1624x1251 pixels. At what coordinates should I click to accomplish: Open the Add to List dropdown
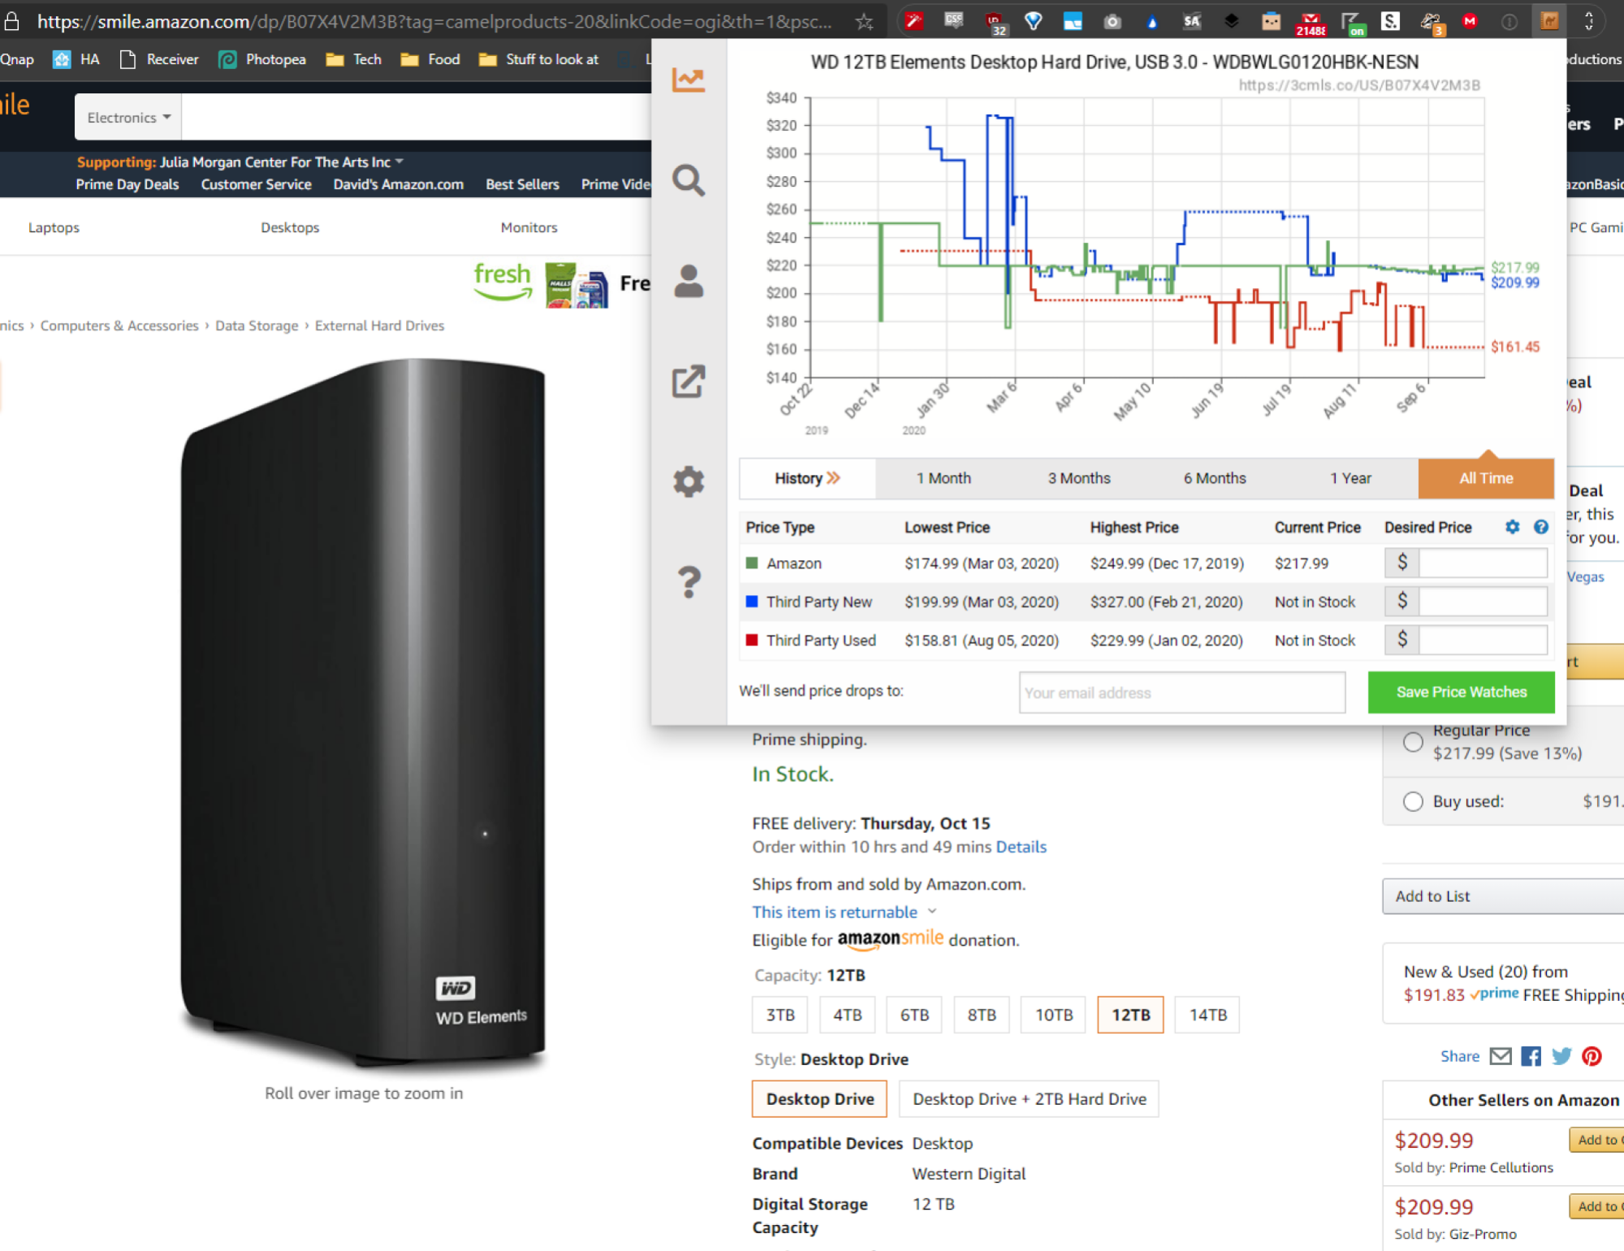[1502, 896]
